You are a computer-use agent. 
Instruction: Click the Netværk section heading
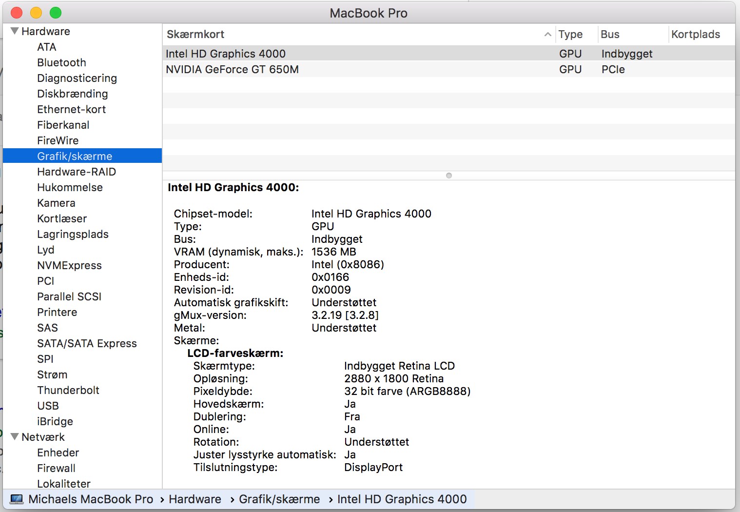43,437
